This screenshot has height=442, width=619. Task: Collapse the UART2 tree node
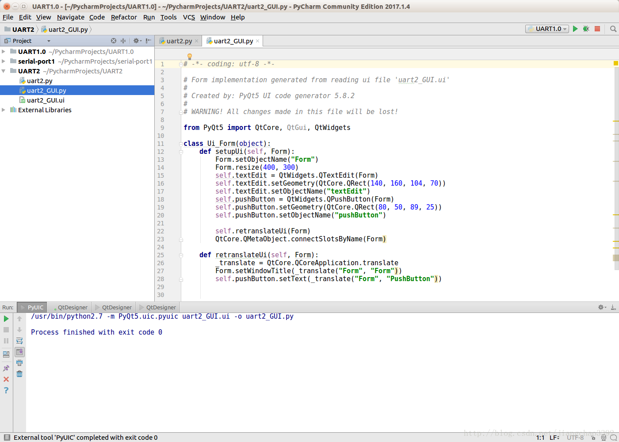pyautogui.click(x=4, y=71)
